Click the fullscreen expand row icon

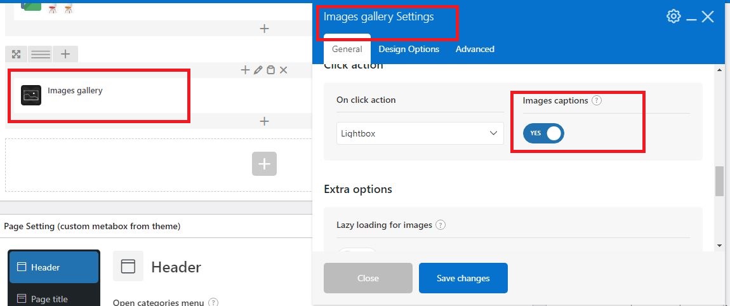click(x=17, y=55)
